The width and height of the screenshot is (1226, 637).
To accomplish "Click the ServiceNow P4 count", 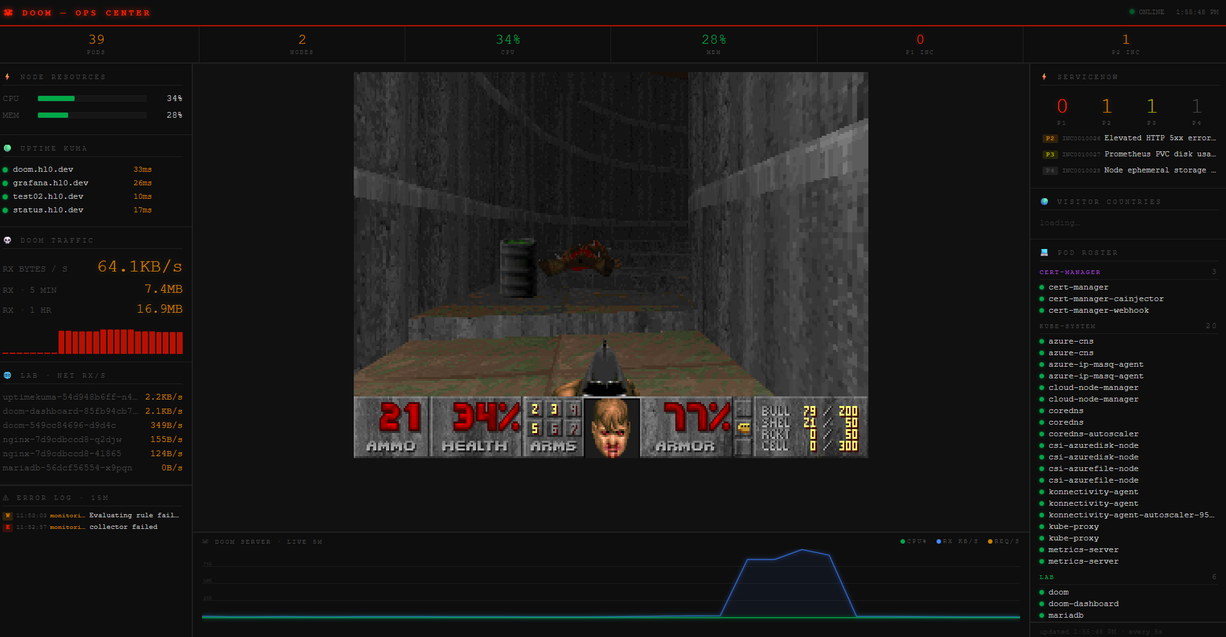I will [1196, 106].
